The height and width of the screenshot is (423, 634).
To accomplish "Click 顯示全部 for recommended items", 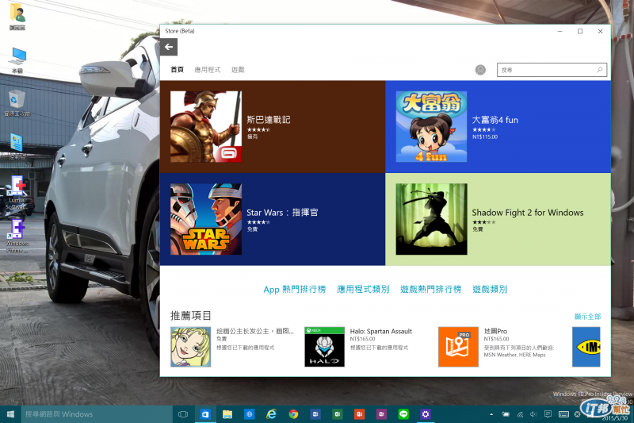I will pyautogui.click(x=587, y=317).
